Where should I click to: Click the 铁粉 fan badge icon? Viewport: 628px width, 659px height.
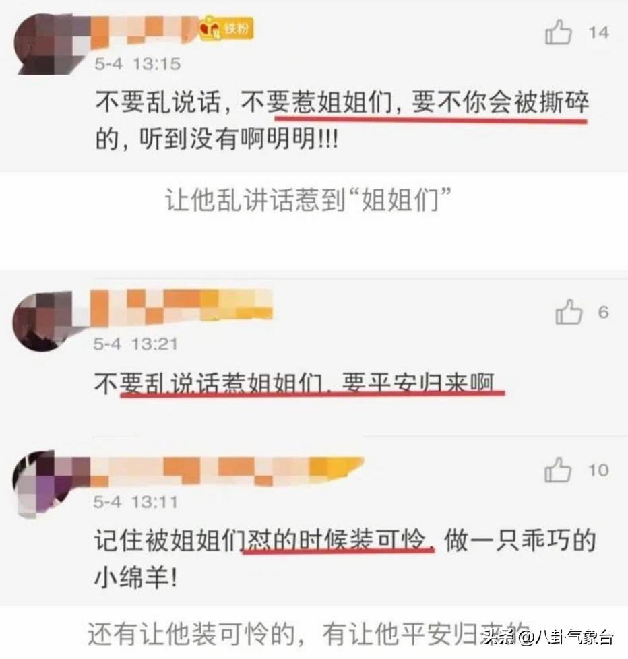[x=226, y=28]
